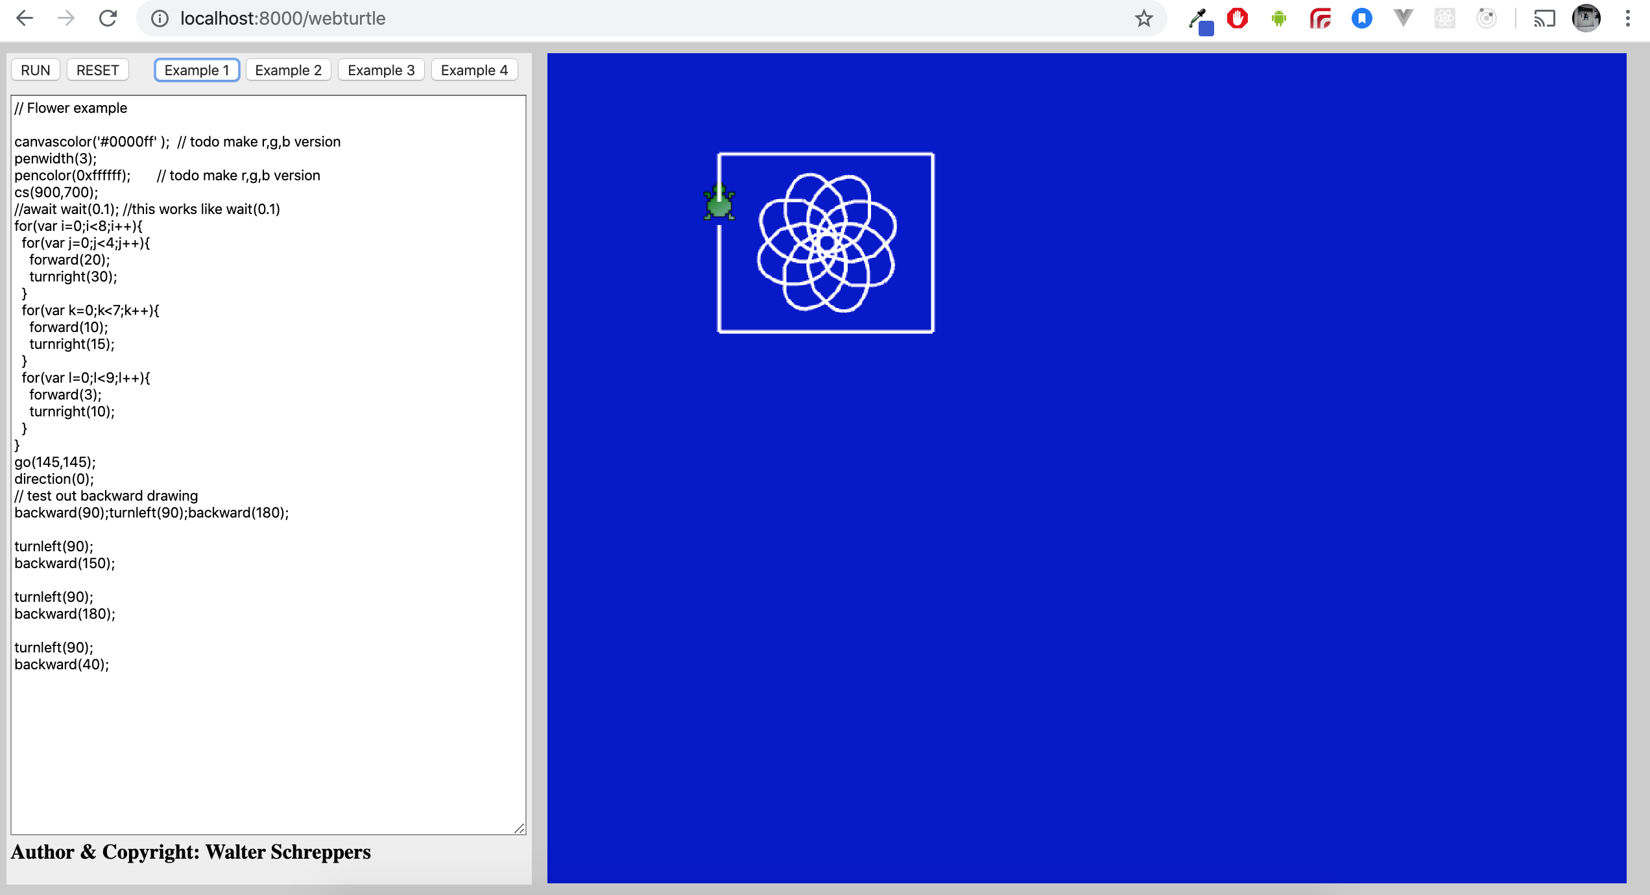Click the pencolor(0xffffff); line
Viewport: 1650px width, 895px height.
click(167, 175)
